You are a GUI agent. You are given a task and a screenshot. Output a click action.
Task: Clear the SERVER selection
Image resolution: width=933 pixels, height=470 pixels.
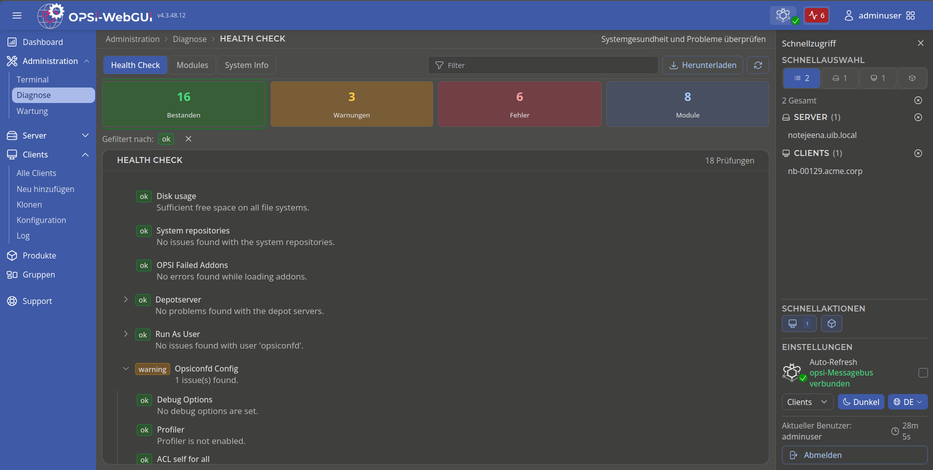pyautogui.click(x=918, y=117)
